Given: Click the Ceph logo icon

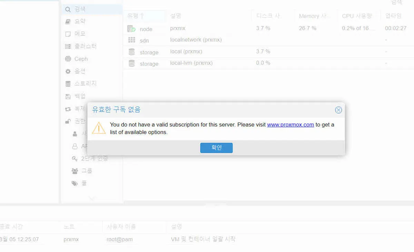Looking at the screenshot, I should (68, 59).
